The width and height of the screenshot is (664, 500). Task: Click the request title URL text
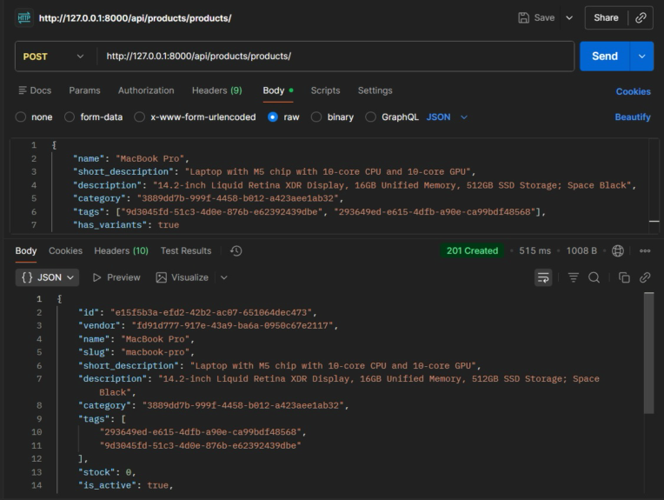point(135,18)
